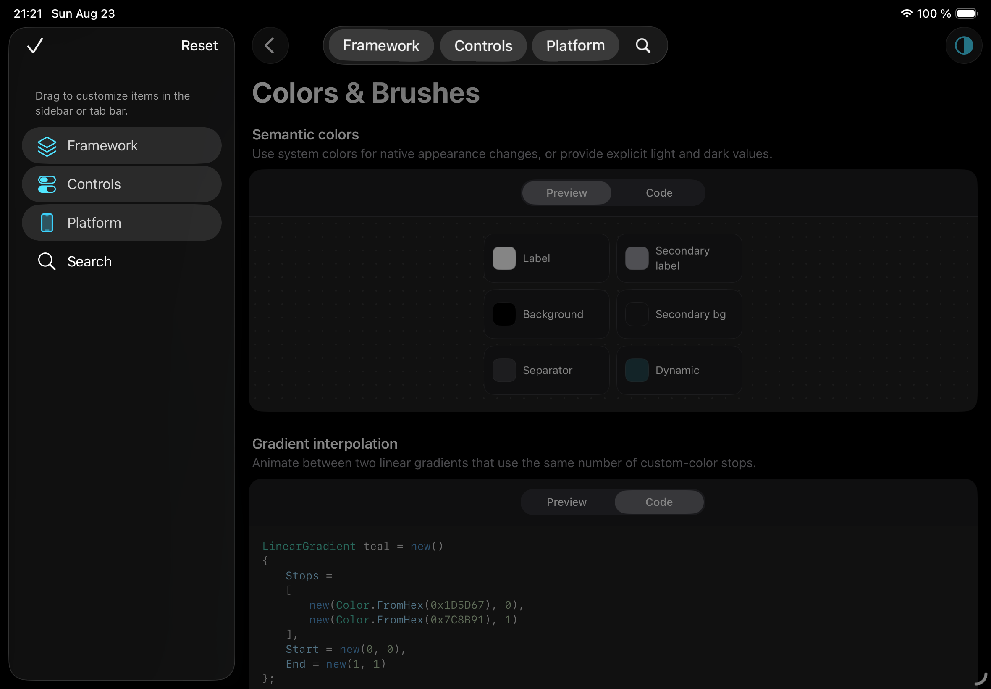Select Framework label in sidebar list
The image size is (991, 689).
(103, 145)
